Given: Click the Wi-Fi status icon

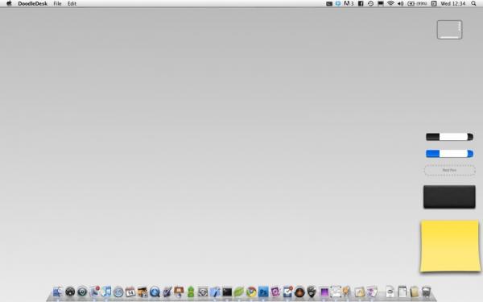Looking at the screenshot, I should [x=390, y=4].
